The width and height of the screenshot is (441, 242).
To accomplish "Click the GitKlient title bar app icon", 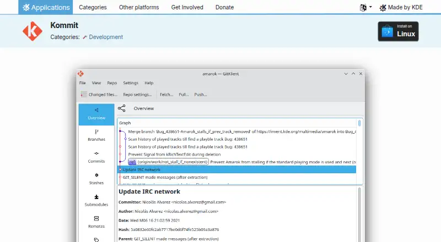I will [x=80, y=74].
